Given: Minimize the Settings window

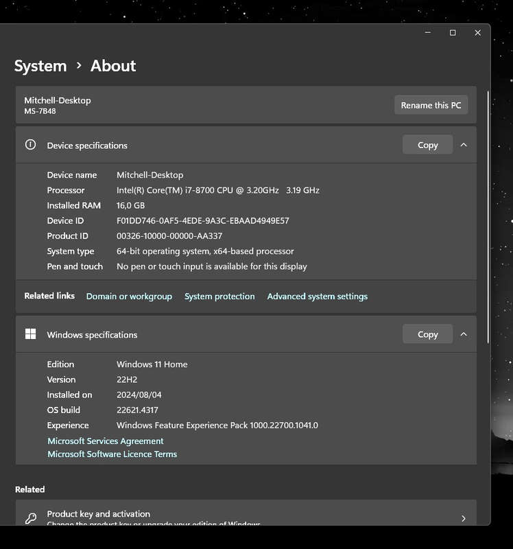Looking at the screenshot, I should click(x=428, y=32).
